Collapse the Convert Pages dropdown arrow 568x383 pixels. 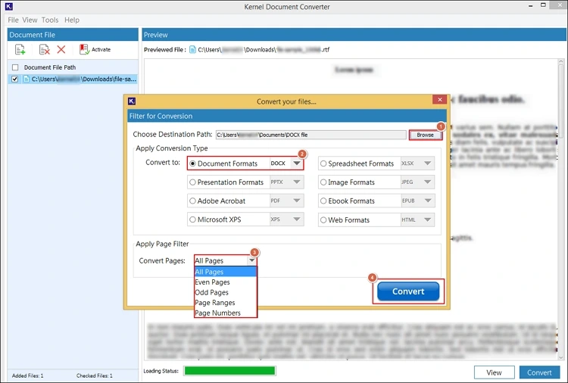pos(251,261)
